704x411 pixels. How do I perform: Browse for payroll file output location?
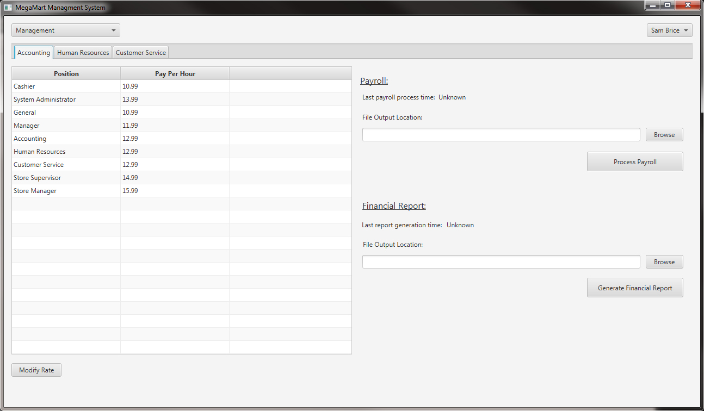[664, 135]
